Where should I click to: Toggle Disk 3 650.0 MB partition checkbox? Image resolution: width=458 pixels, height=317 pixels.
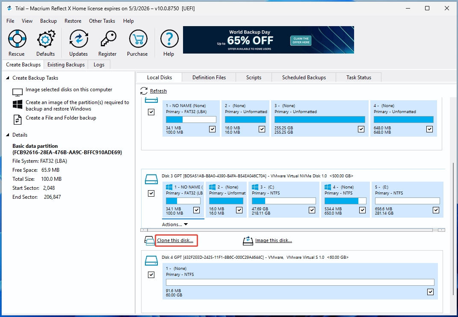[362, 210]
